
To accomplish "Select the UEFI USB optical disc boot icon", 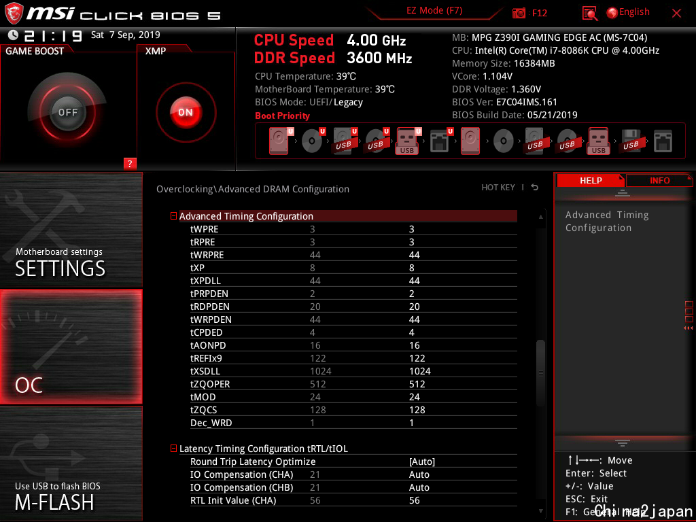I will point(377,141).
